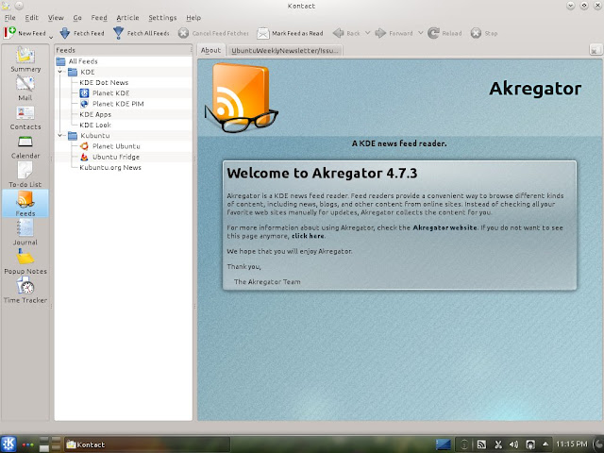Switch to the About tab
This screenshot has width=604, height=453.
(x=210, y=50)
